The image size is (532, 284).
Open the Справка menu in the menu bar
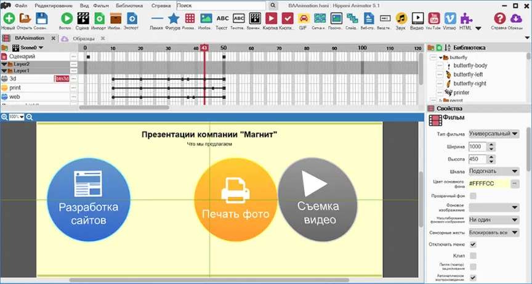[x=161, y=6]
